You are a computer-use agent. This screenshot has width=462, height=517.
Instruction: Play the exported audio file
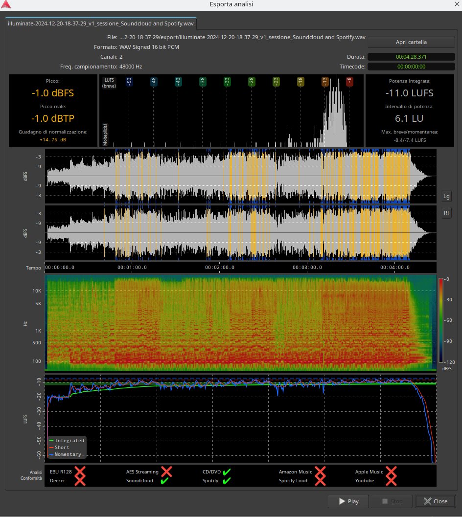348,501
